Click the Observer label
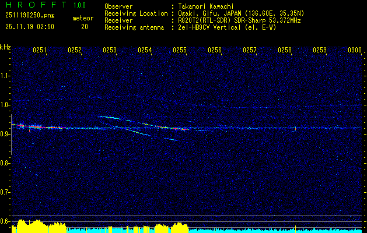This screenshot has height=233, width=367. pyautogui.click(x=118, y=6)
